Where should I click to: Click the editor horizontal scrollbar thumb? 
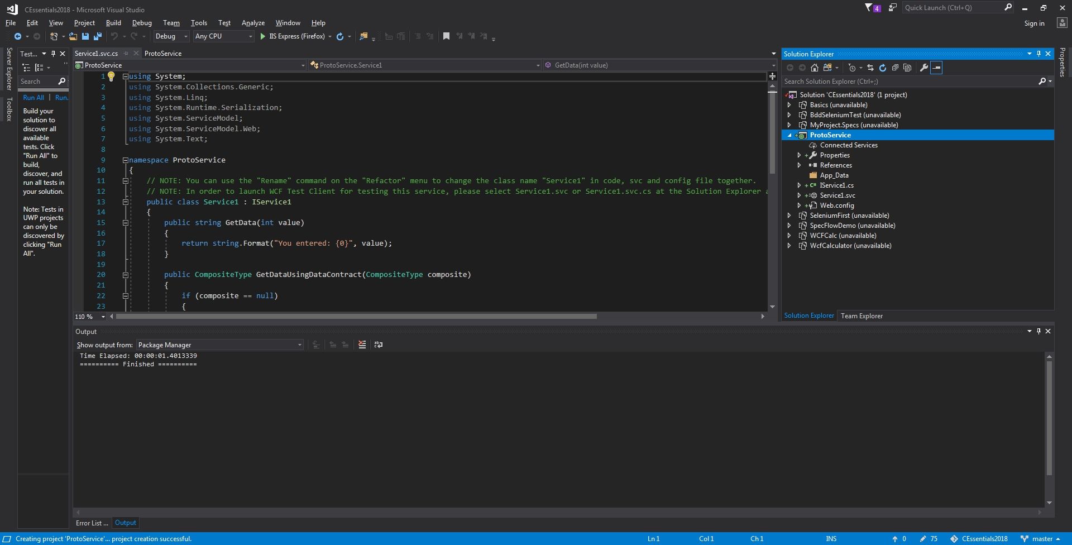356,317
